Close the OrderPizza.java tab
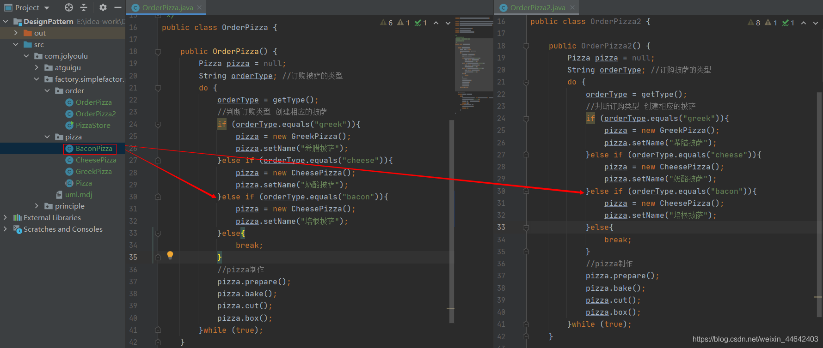The image size is (823, 348). 199,7
